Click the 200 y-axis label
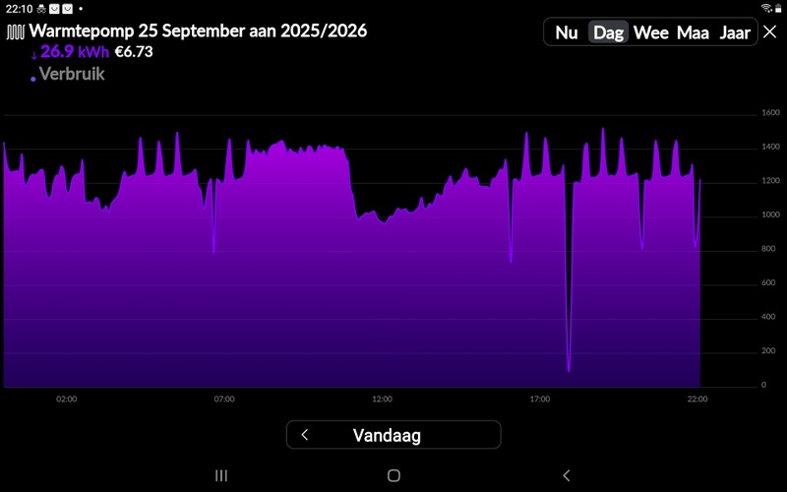787x492 pixels. click(768, 351)
